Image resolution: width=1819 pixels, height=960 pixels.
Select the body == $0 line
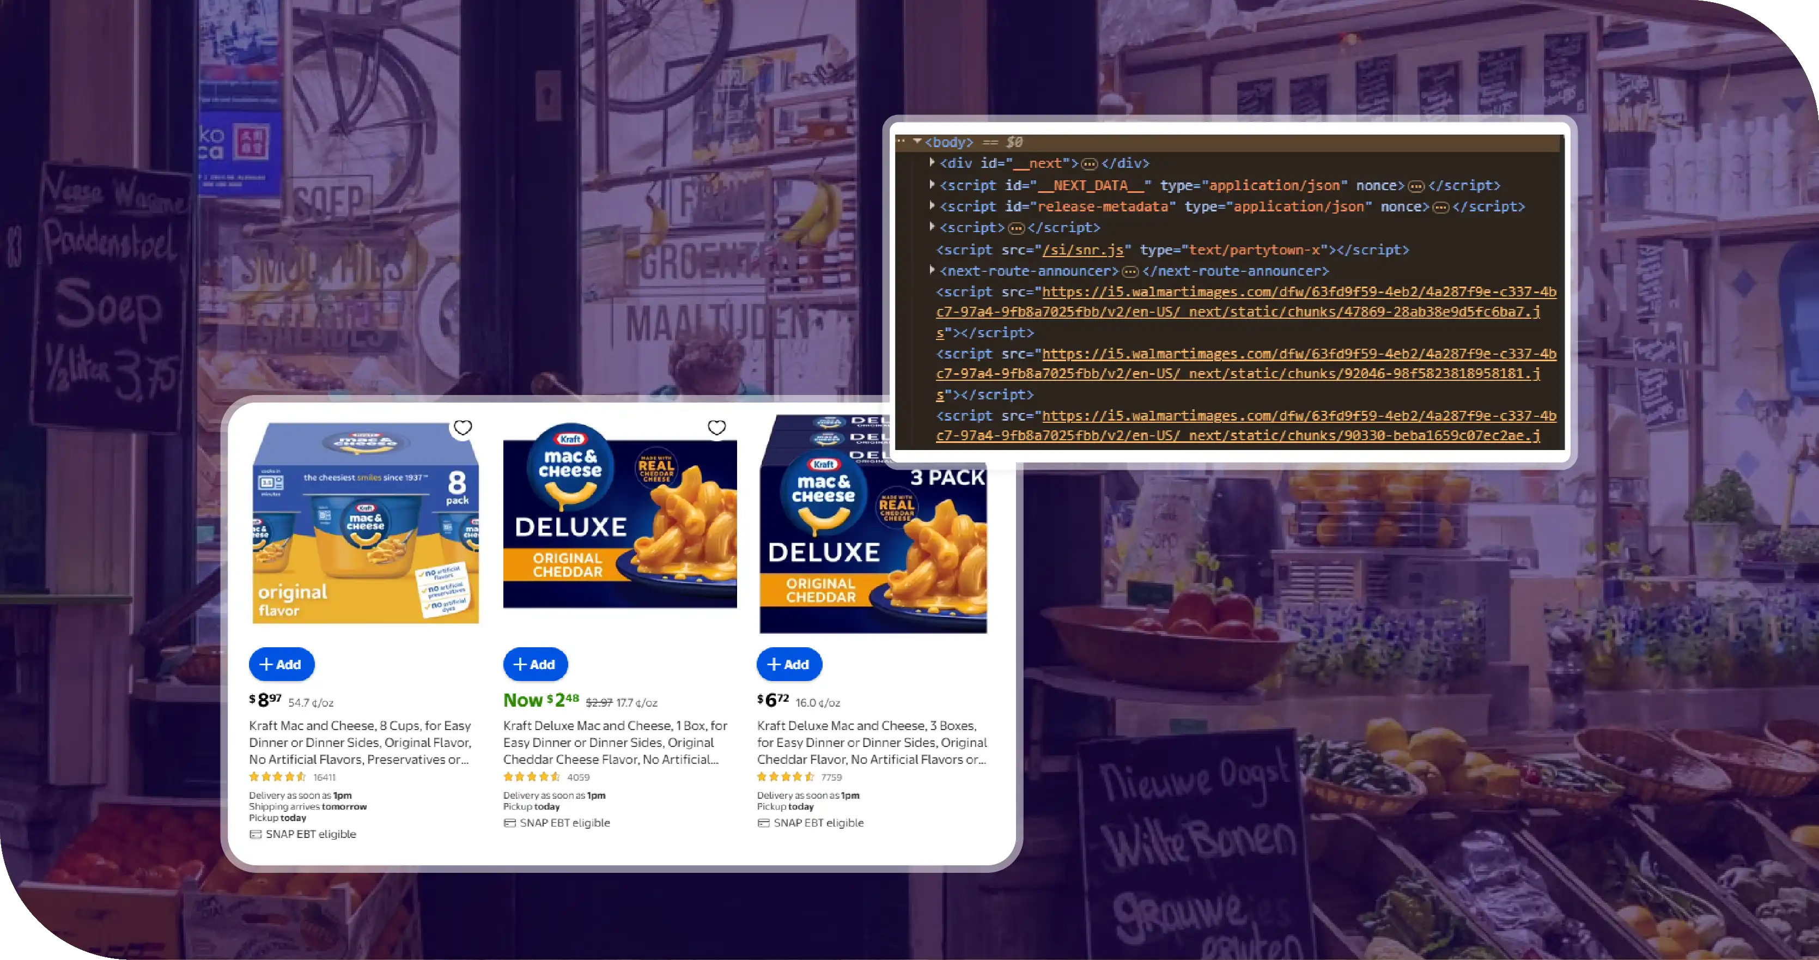[x=1228, y=142]
